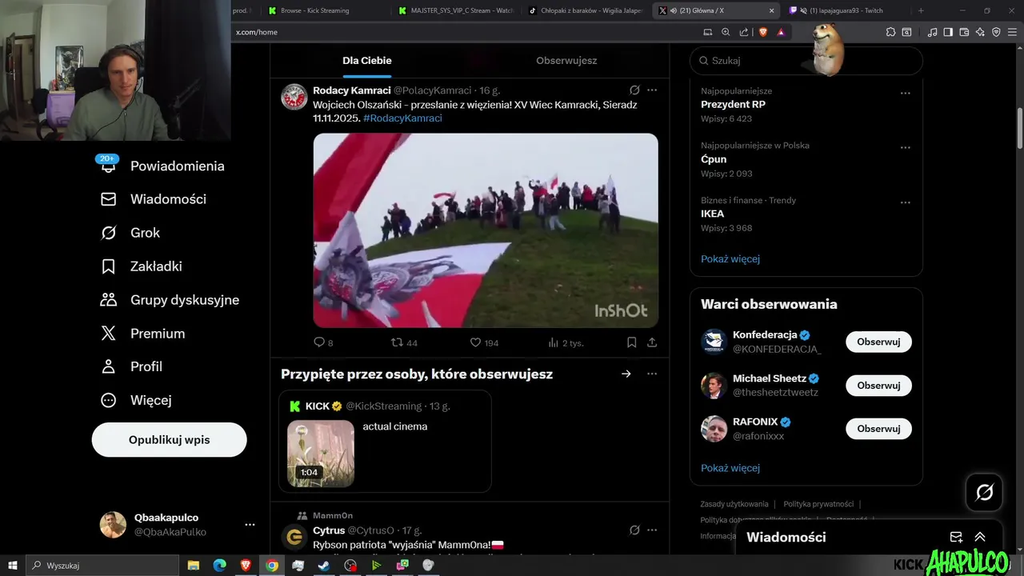Open options for the Prezydent RP trend
Screen dimensions: 1024x576
pos(906,93)
